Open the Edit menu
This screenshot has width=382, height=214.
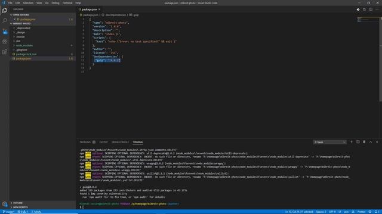(x=17, y=3)
